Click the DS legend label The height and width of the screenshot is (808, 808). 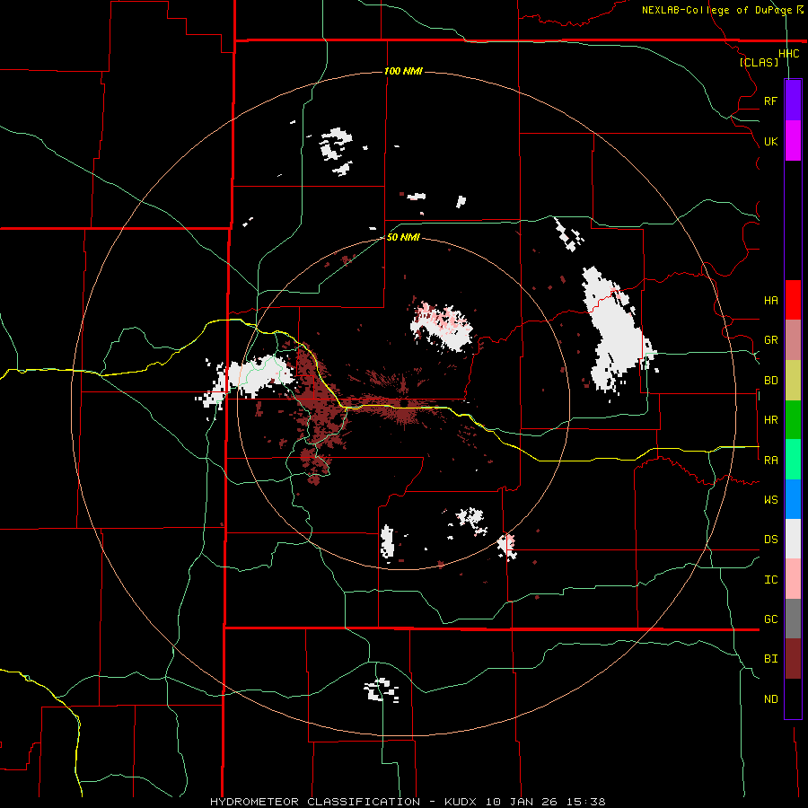tap(770, 539)
